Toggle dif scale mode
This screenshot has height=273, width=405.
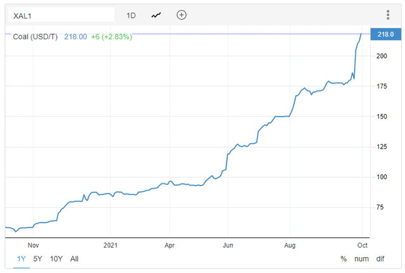(x=380, y=259)
